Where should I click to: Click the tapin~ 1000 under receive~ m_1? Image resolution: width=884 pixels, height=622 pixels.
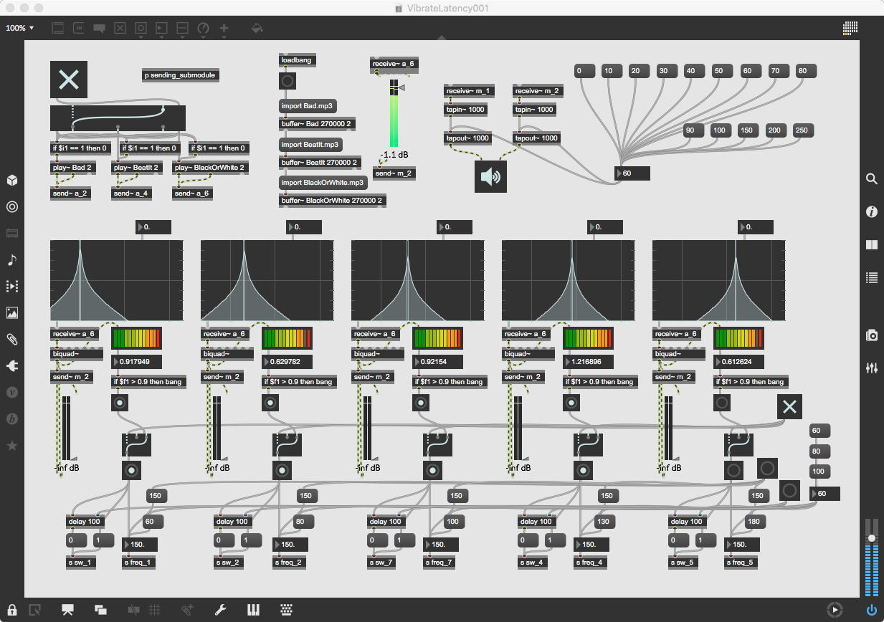coord(466,110)
